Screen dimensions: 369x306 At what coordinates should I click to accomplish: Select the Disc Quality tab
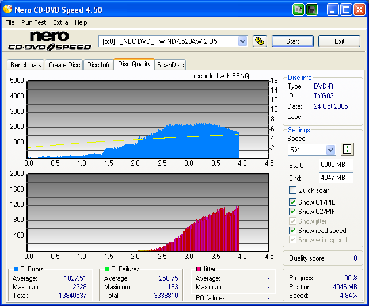click(x=134, y=64)
